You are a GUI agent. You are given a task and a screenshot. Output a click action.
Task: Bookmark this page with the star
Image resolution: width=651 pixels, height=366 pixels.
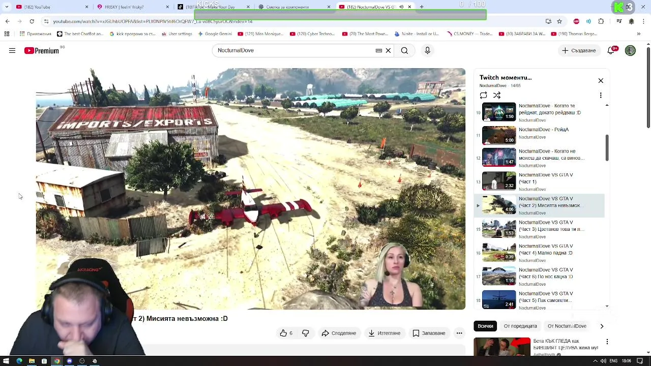[x=559, y=21]
